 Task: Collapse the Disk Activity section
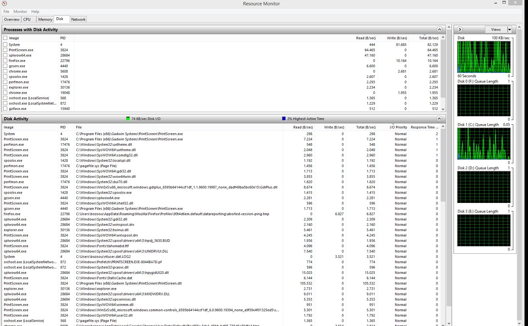point(439,119)
